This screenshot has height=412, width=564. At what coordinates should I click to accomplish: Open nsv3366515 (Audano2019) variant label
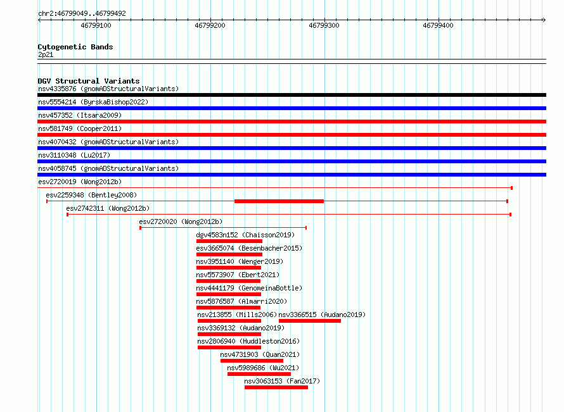(x=323, y=315)
